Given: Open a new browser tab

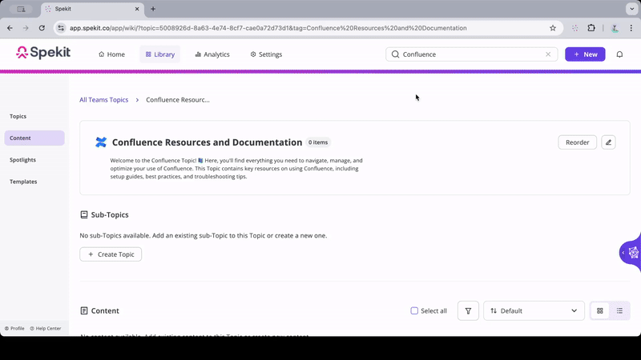Looking at the screenshot, I should point(153,9).
